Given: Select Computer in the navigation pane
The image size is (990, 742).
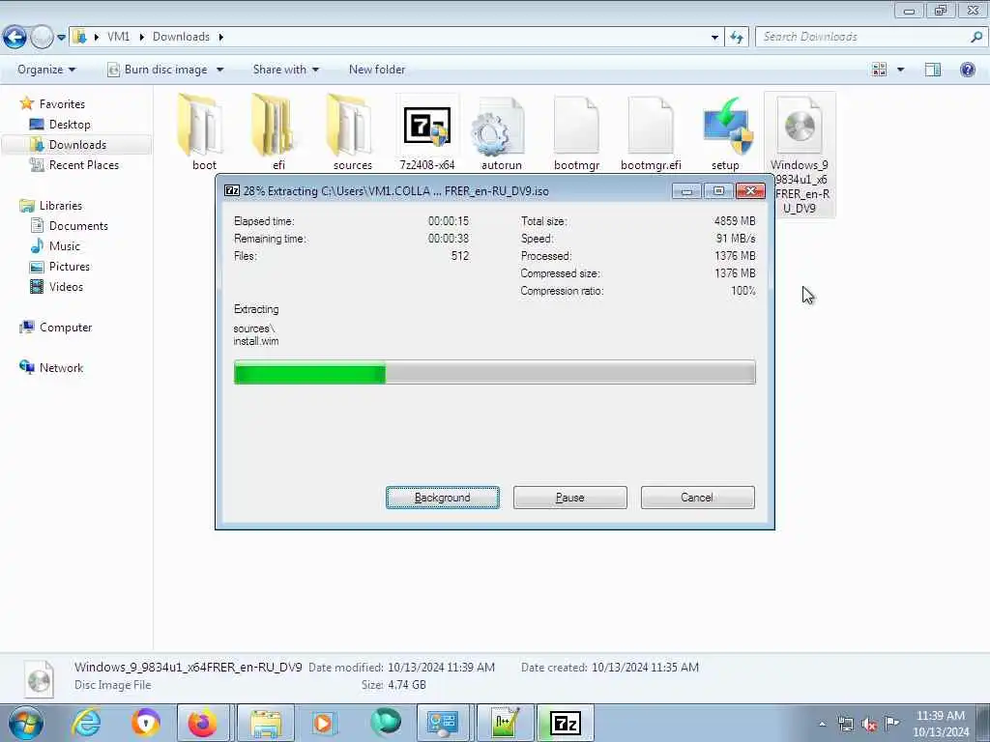Looking at the screenshot, I should tap(66, 328).
